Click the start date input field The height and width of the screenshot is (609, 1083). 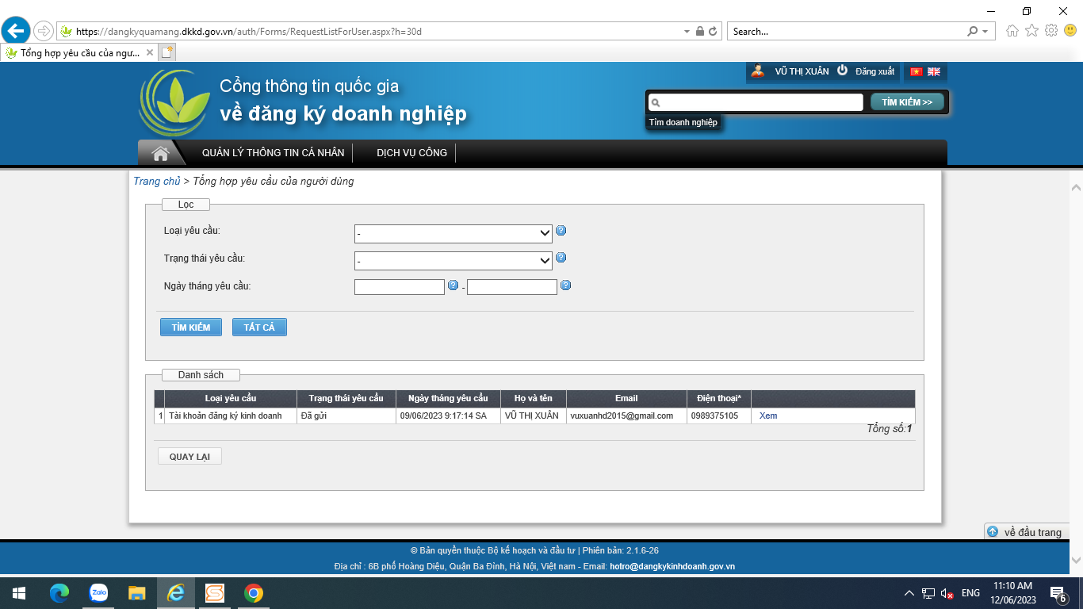click(399, 287)
